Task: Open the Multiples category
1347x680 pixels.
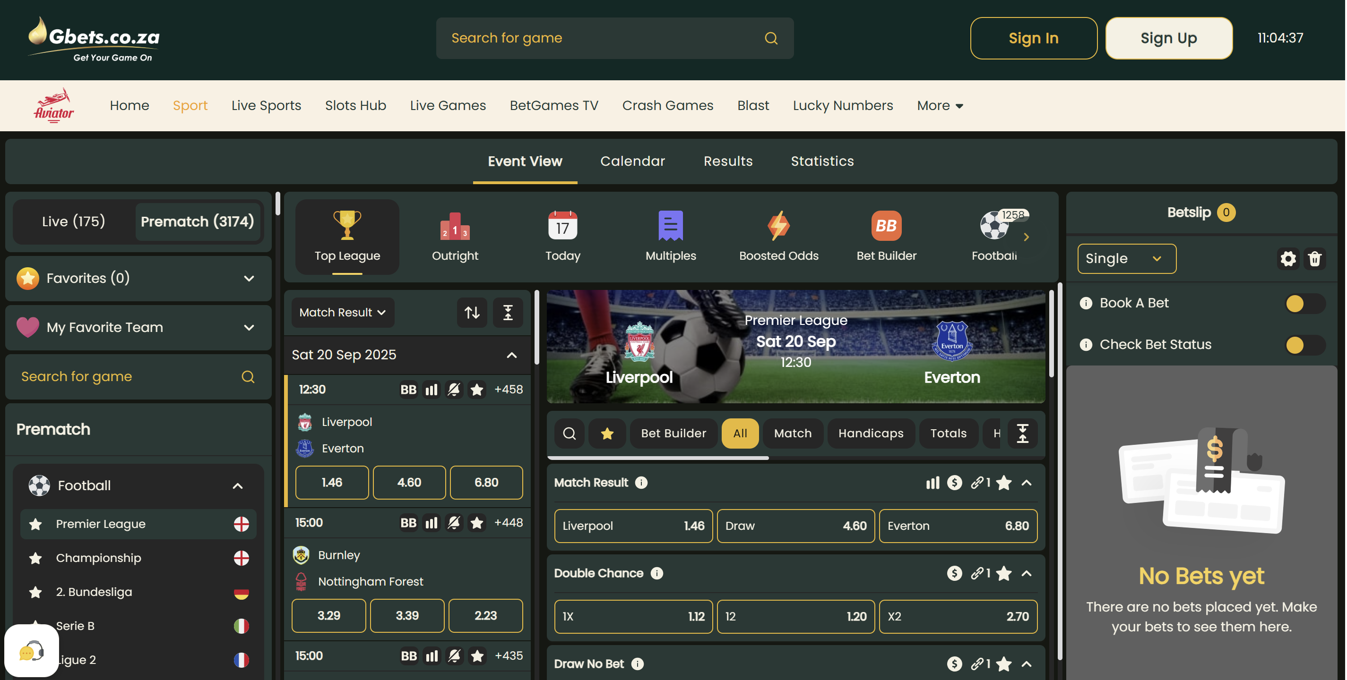Action: coord(670,237)
